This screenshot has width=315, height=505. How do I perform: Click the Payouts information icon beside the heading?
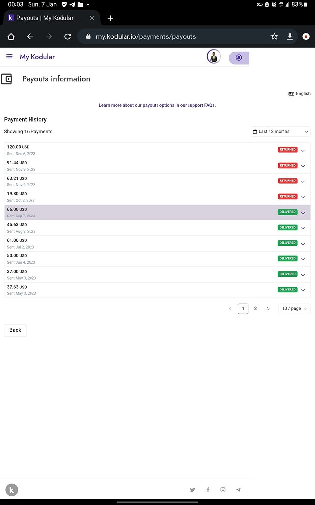pos(9,79)
